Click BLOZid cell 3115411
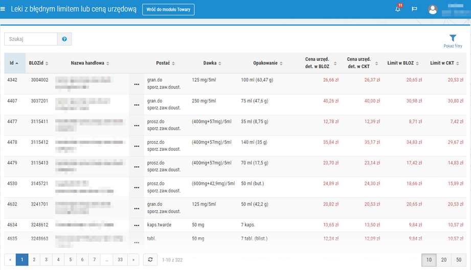Viewport: 471px width, 270px height. click(x=39, y=121)
